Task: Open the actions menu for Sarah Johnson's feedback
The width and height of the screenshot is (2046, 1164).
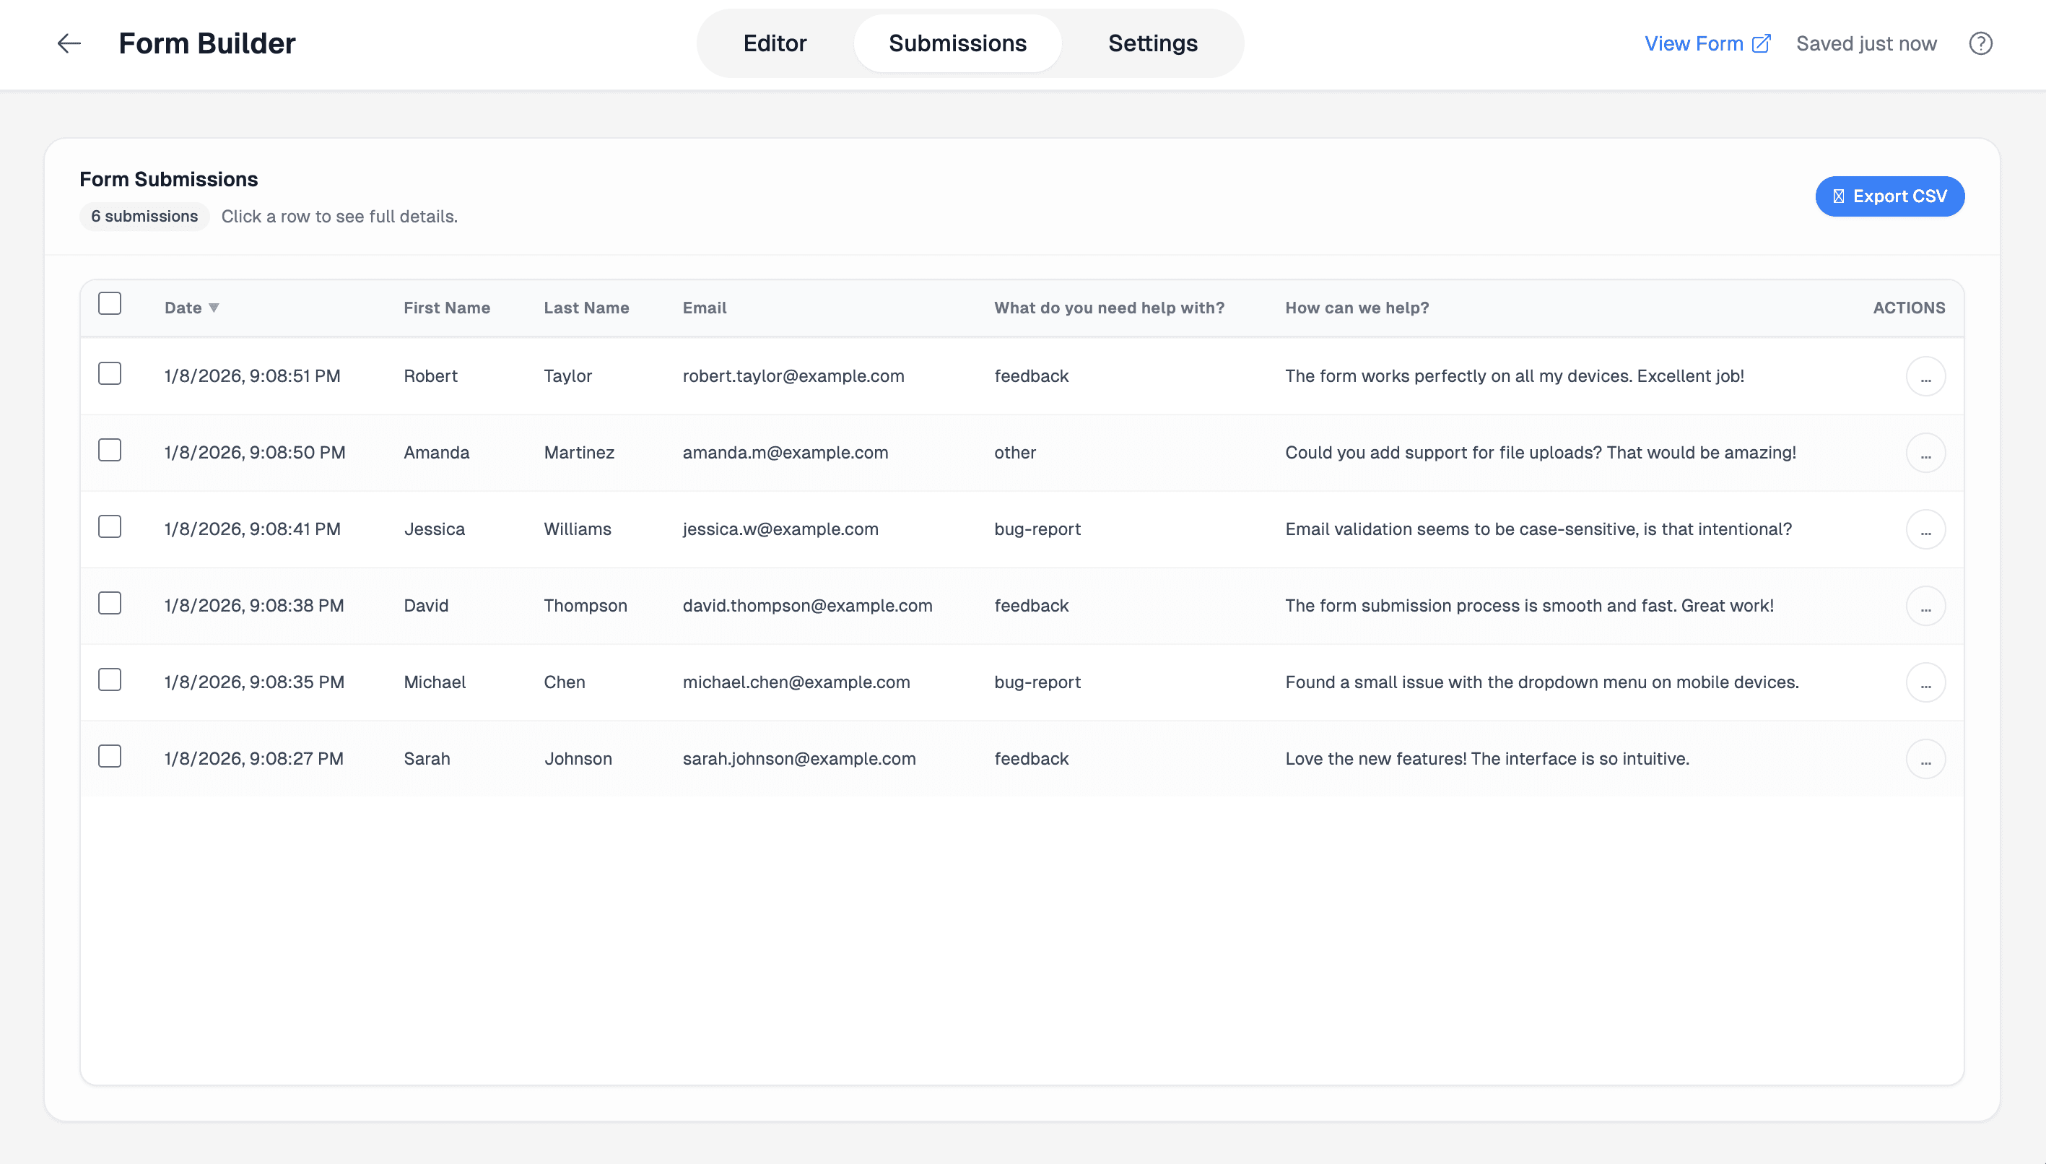Action: pyautogui.click(x=1927, y=759)
